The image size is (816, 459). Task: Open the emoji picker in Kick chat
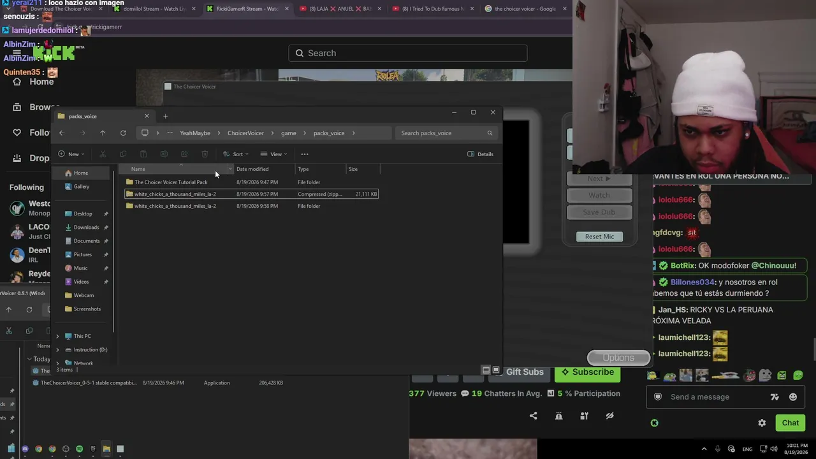click(793, 397)
